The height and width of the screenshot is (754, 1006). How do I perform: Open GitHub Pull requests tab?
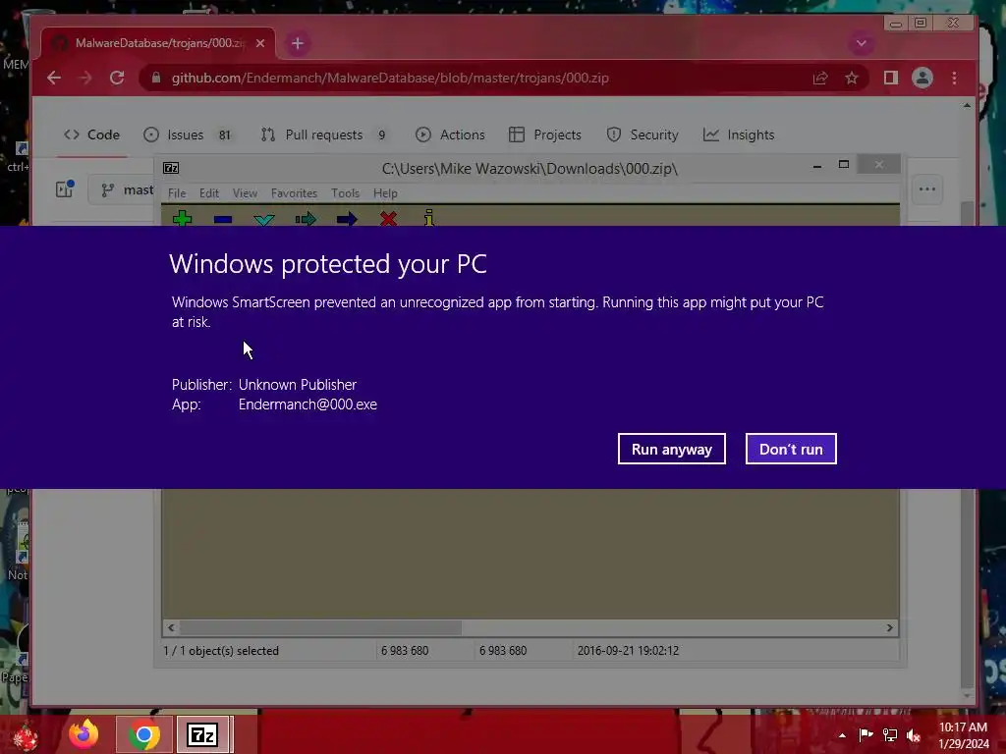(x=324, y=135)
